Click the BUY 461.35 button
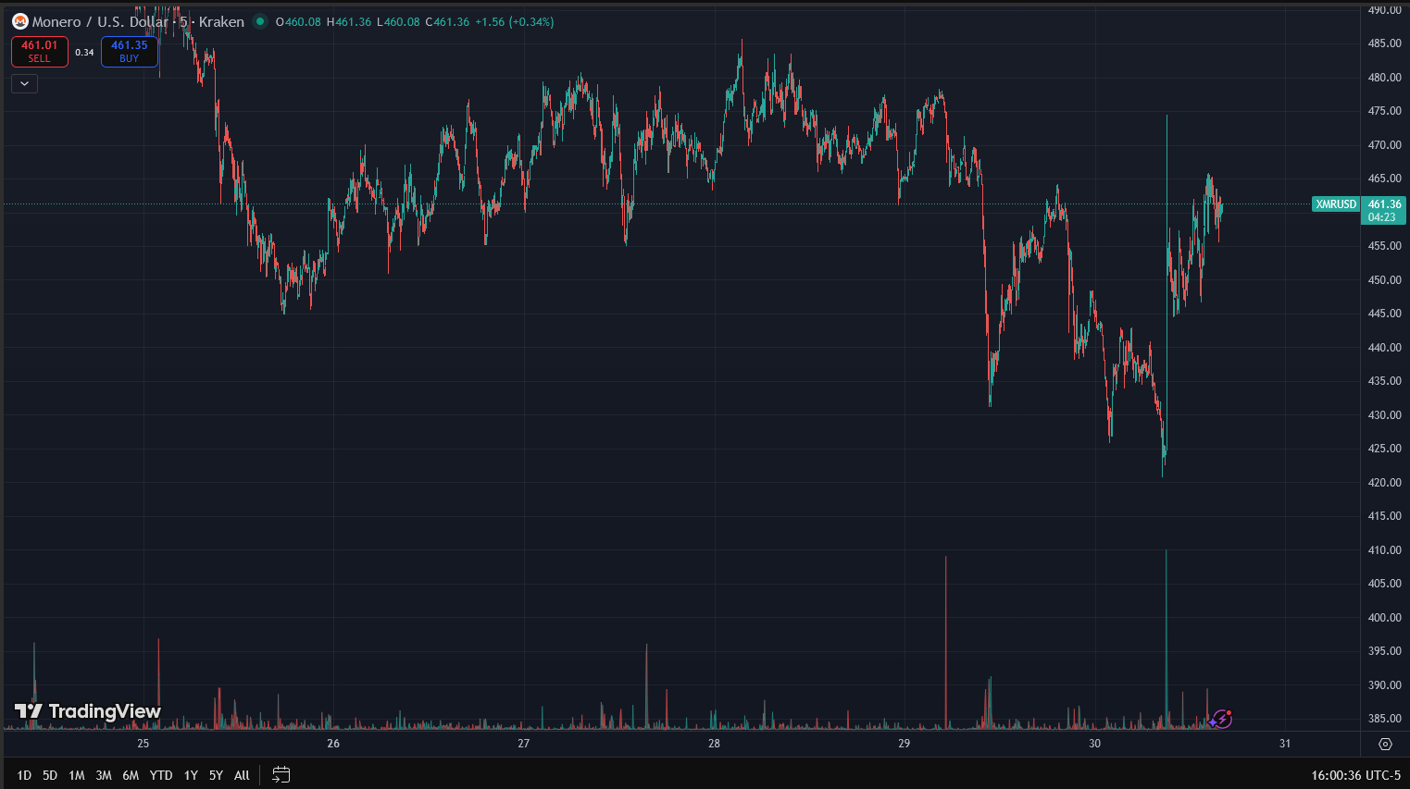1410x789 pixels. click(x=130, y=52)
